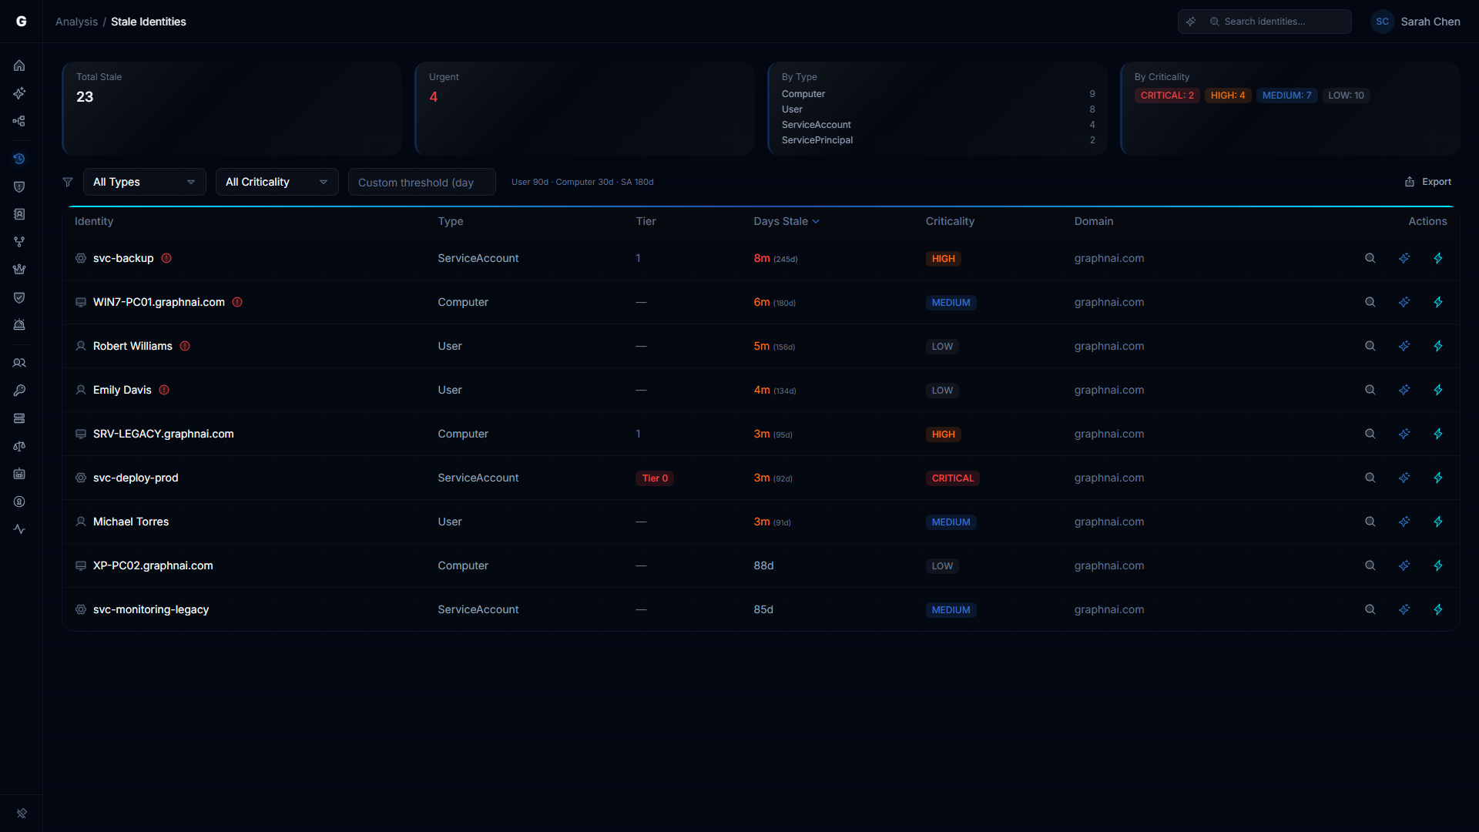1479x832 pixels.
Task: Select Stale Identities breadcrumb item
Action: (149, 22)
